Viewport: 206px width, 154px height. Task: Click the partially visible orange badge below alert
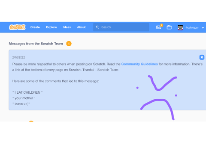pyautogui.click(x=31, y=121)
